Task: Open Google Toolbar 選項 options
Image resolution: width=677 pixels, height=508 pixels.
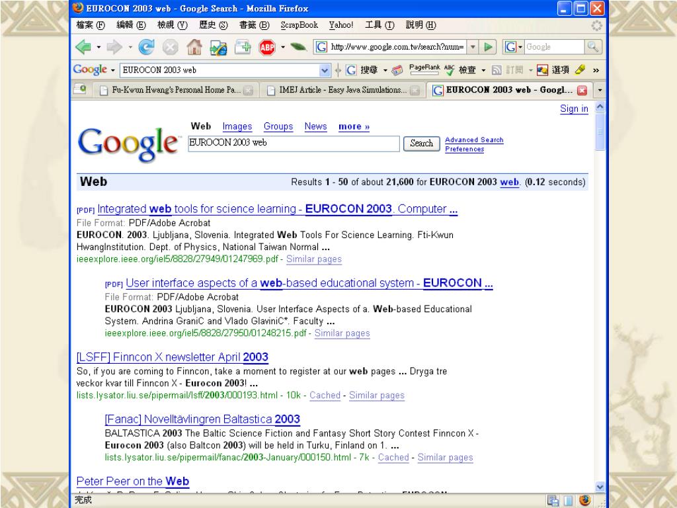Action: (553, 70)
